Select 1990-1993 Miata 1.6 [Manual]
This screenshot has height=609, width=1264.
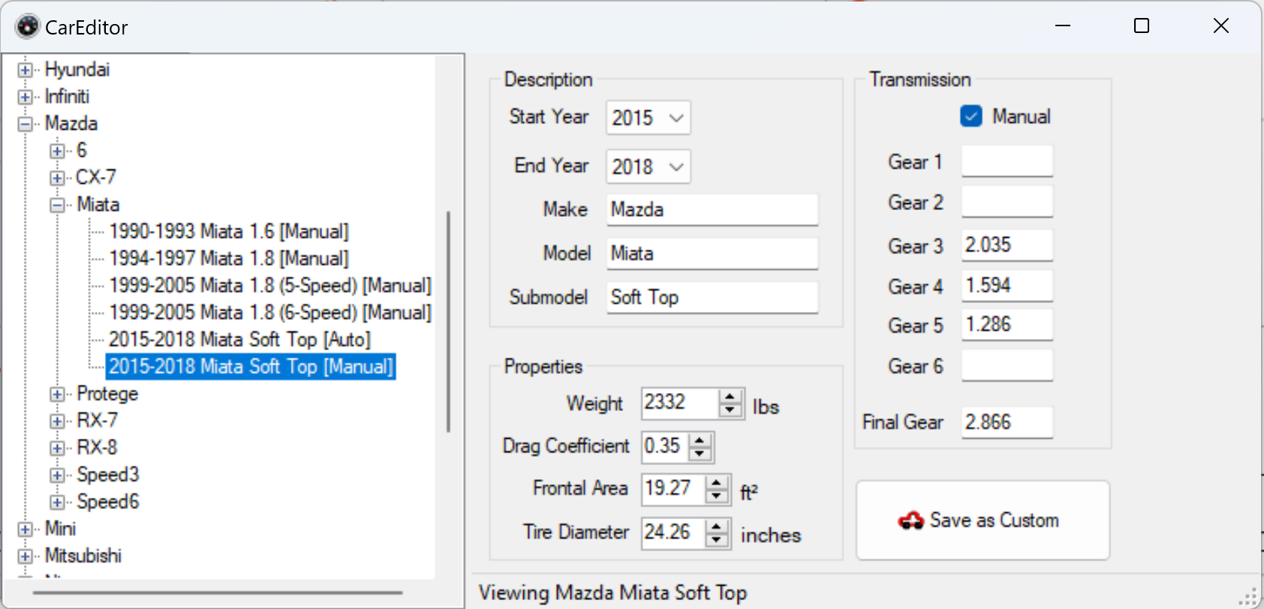click(x=229, y=232)
